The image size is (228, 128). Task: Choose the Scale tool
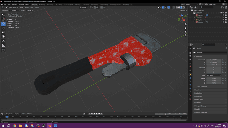pos(3,32)
